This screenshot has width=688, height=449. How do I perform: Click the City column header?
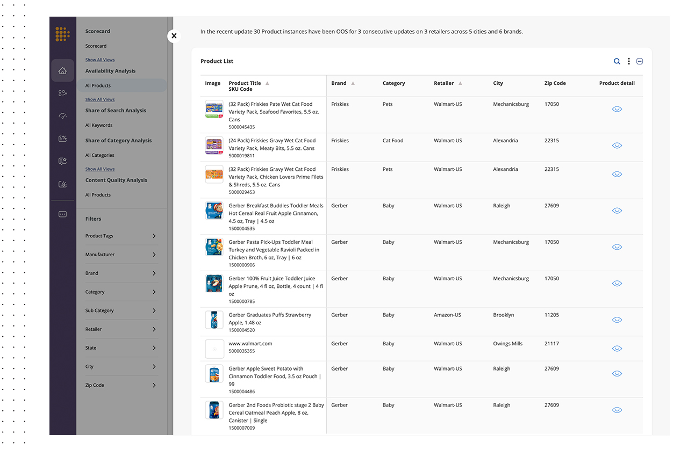[x=498, y=83]
